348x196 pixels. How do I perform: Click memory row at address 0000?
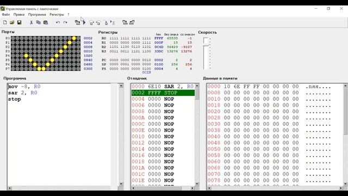269,87
